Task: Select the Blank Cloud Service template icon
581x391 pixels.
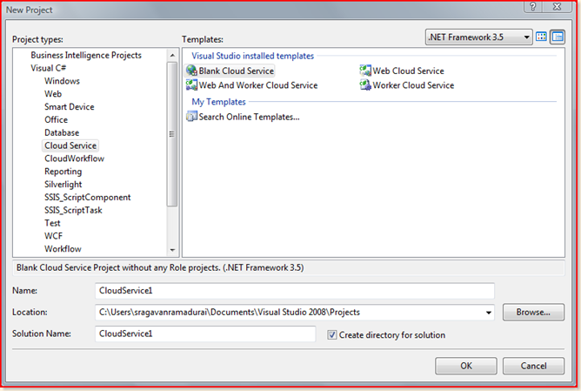Action: 191,71
